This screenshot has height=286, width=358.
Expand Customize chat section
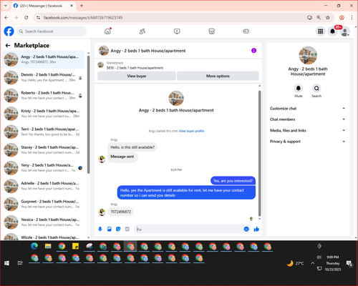click(308, 109)
